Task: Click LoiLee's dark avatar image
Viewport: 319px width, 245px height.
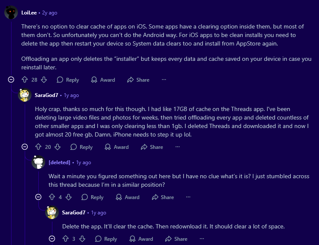Action: point(11,12)
